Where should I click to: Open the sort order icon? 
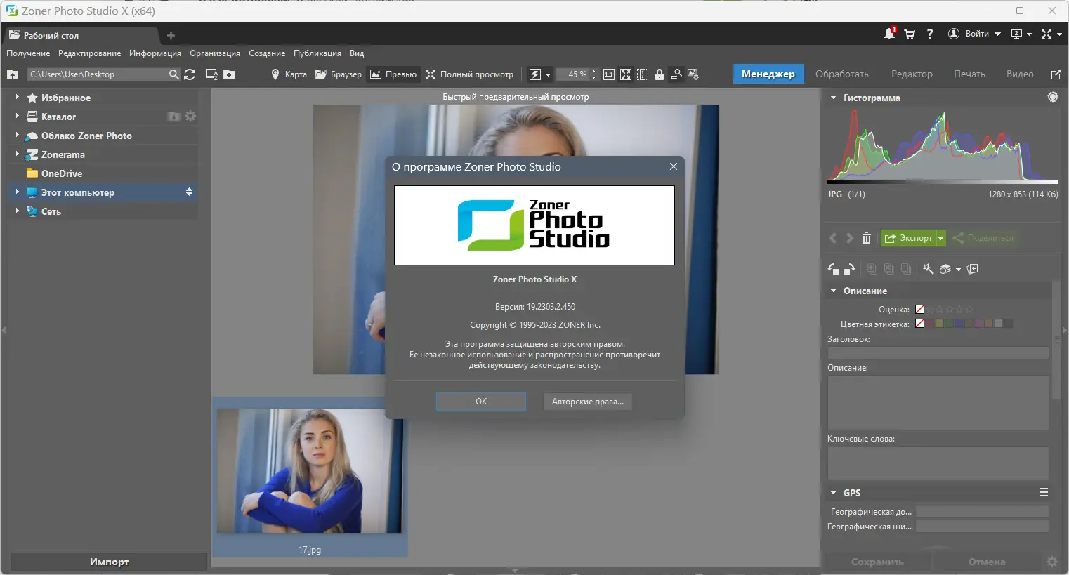point(211,74)
